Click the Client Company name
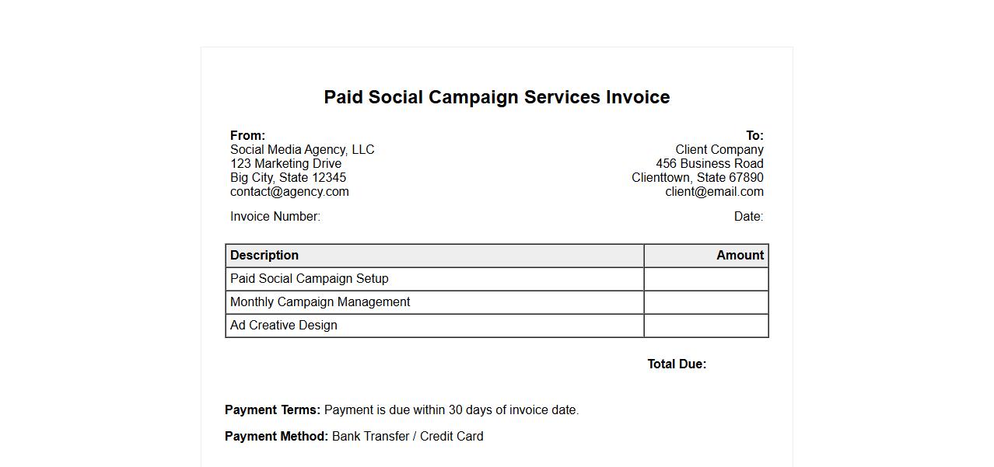The height and width of the screenshot is (467, 994). click(719, 150)
